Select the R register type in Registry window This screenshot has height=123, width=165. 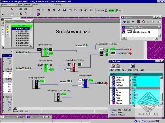click(7, 35)
